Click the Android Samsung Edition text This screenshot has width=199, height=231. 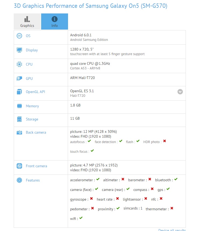(89, 40)
